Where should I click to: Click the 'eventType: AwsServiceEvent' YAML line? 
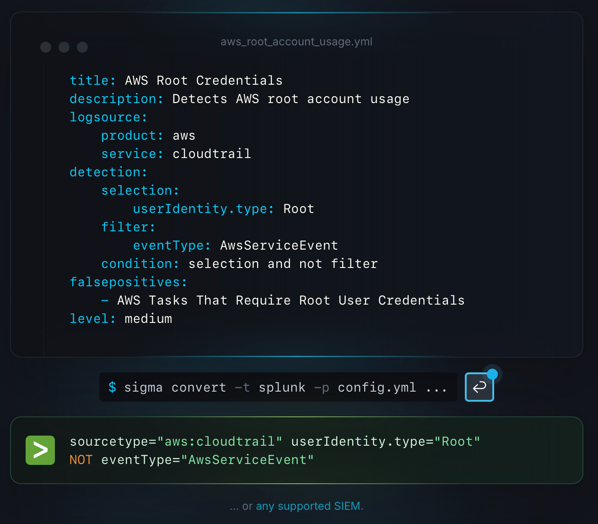click(x=236, y=246)
